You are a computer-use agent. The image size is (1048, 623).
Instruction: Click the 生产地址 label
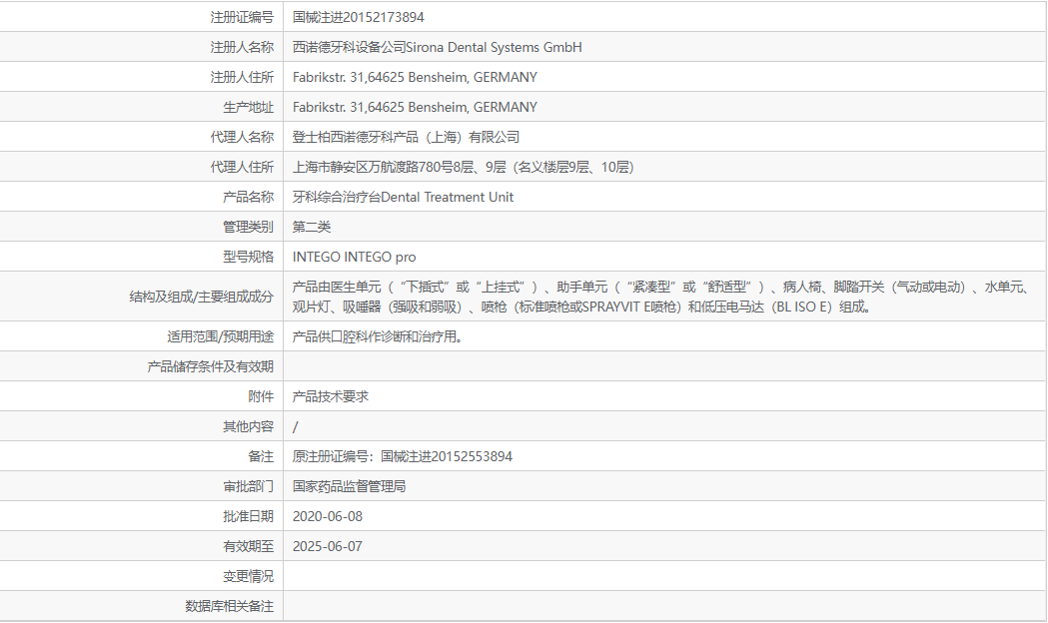(x=248, y=108)
